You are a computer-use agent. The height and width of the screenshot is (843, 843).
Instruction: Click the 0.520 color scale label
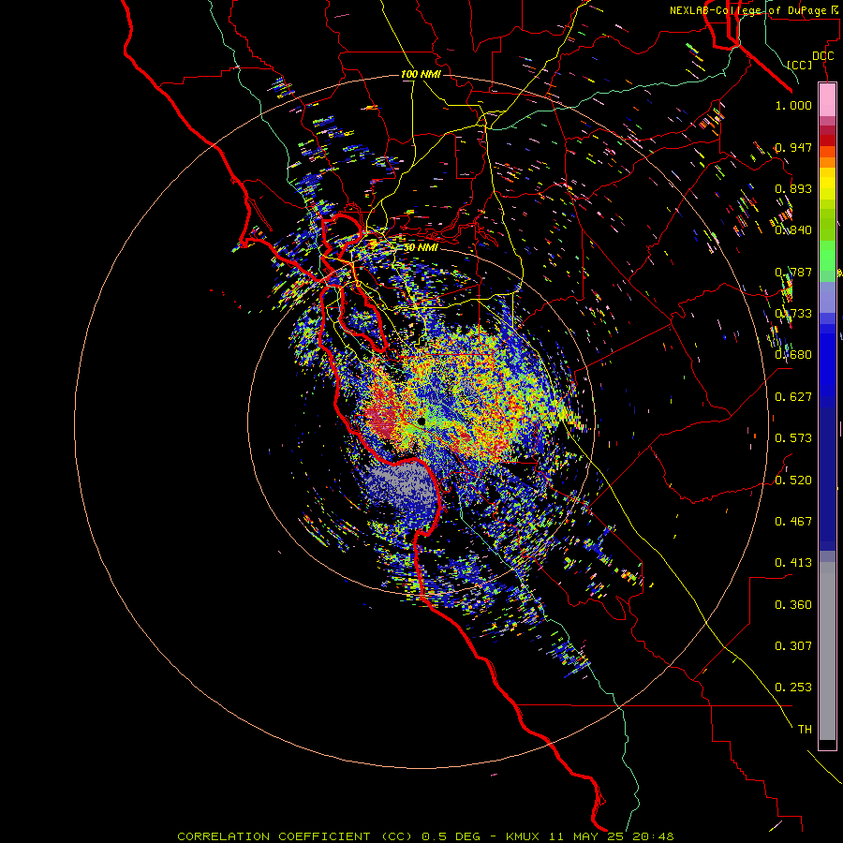(793, 480)
